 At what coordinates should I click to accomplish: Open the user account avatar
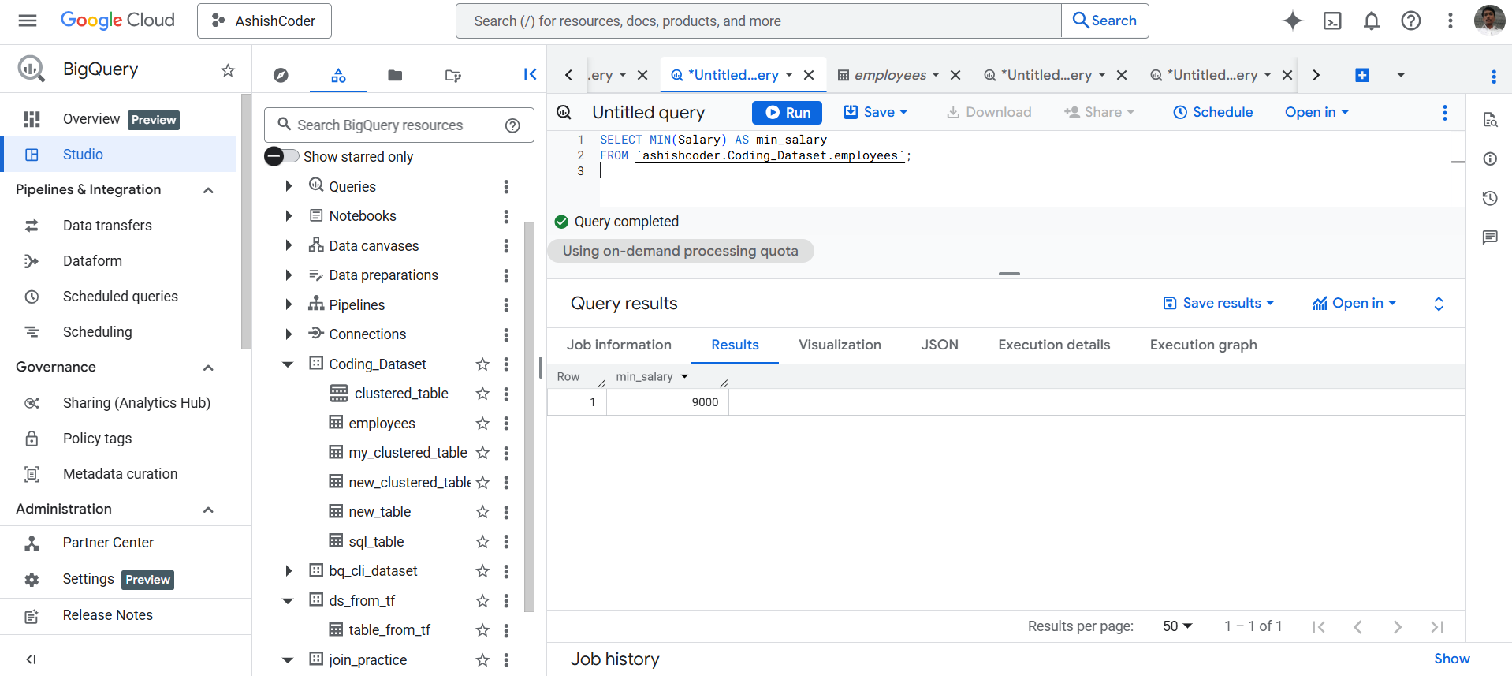point(1489,21)
